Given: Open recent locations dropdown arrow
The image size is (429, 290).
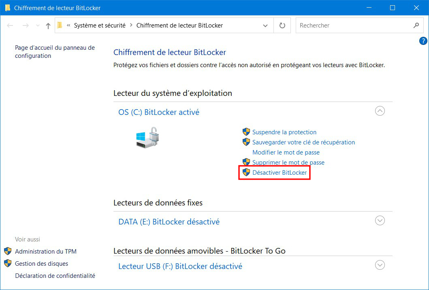Looking at the screenshot, I should point(38,25).
